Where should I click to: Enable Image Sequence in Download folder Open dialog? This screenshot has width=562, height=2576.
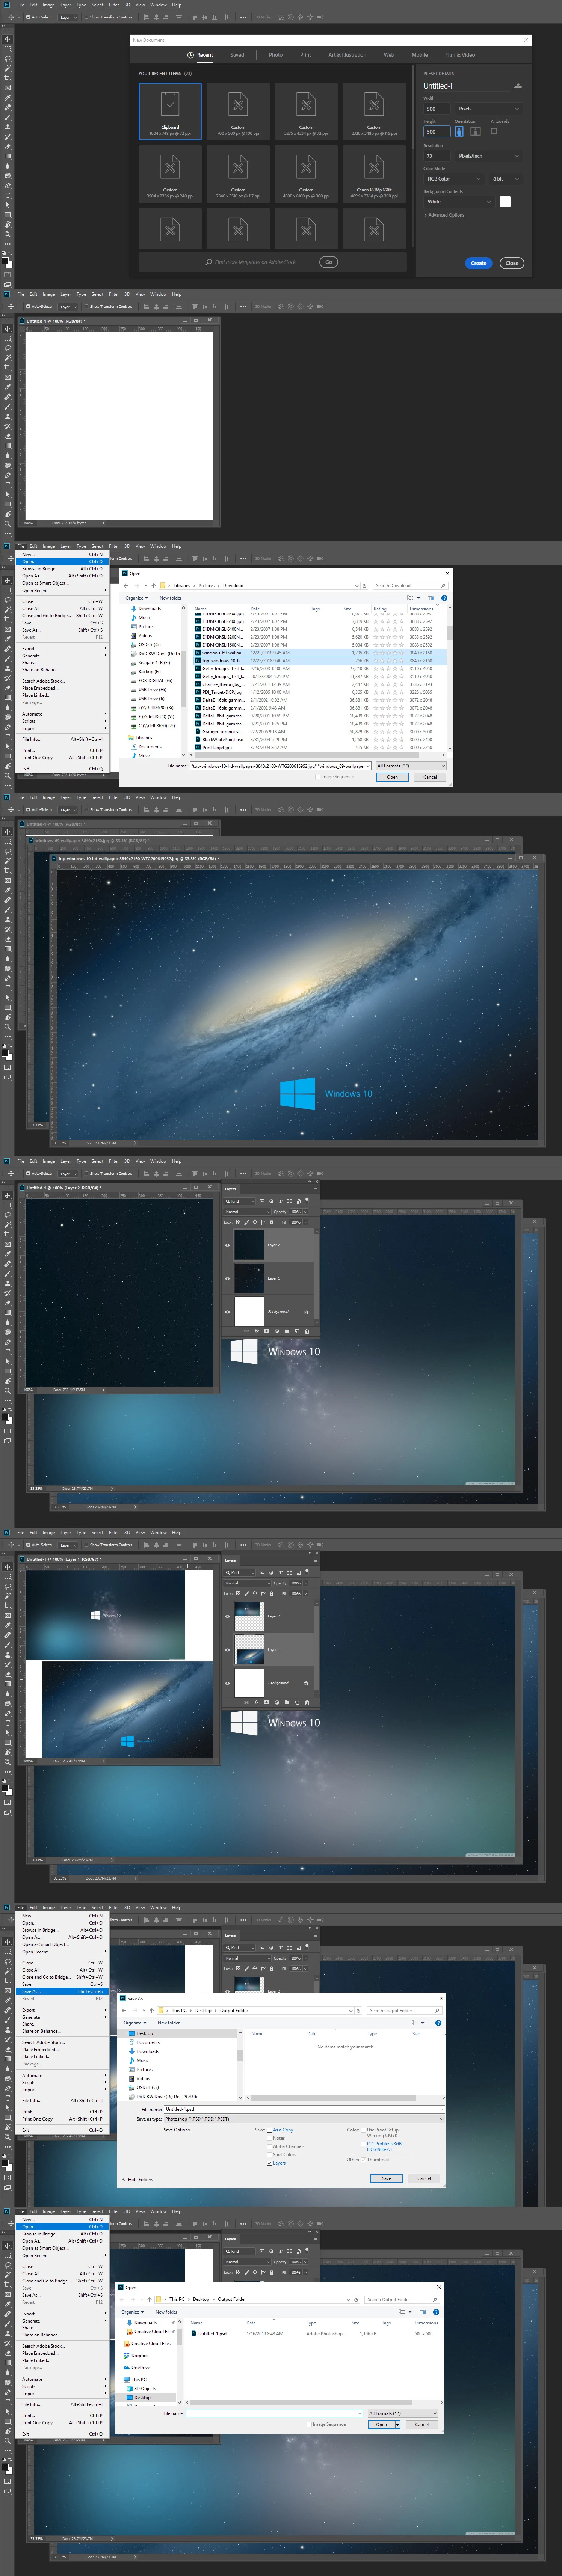tap(317, 777)
